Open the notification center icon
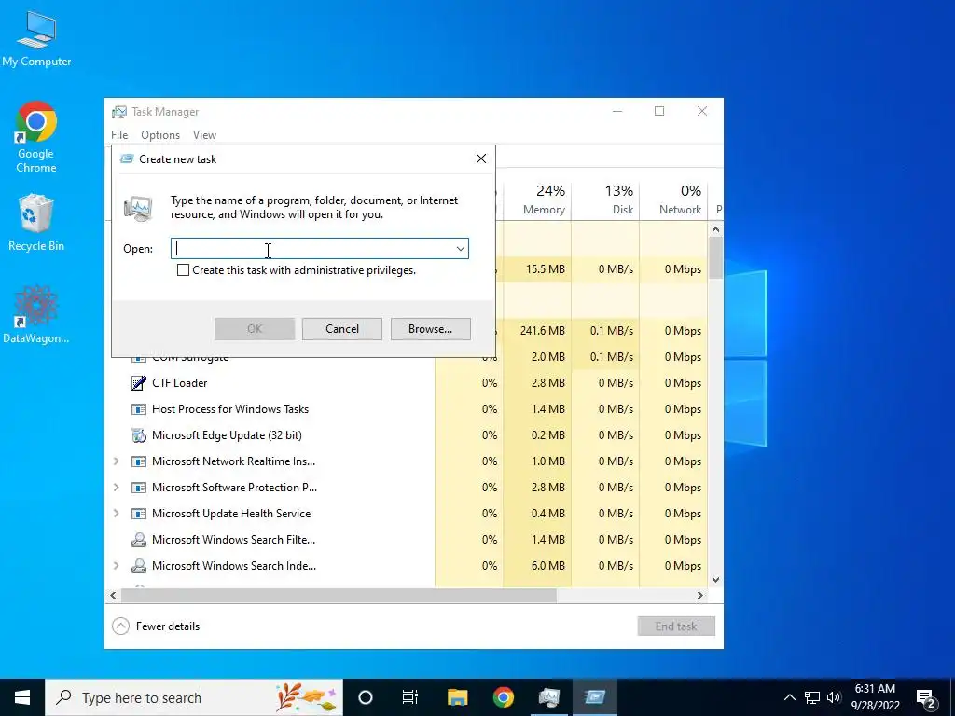Viewport: 955px width, 716px height. click(926, 697)
